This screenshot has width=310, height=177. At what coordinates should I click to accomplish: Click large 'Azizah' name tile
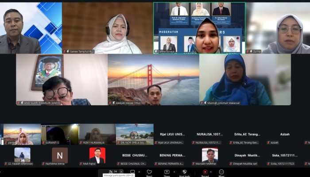tap(285, 135)
